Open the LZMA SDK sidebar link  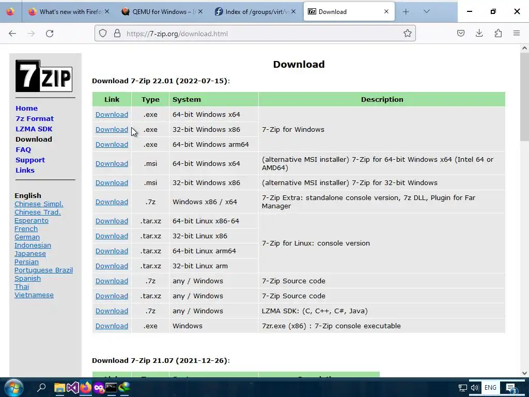tap(34, 129)
